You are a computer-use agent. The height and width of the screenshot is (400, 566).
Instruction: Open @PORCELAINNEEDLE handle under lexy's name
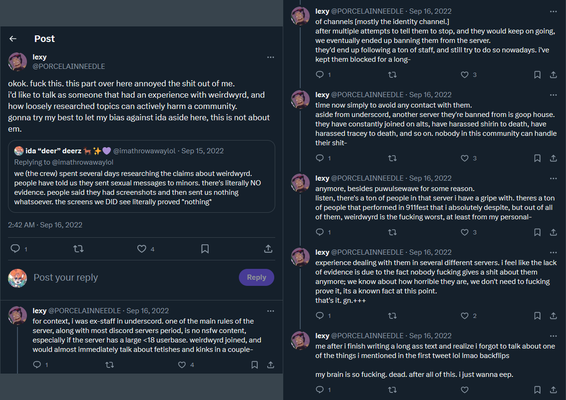[69, 67]
